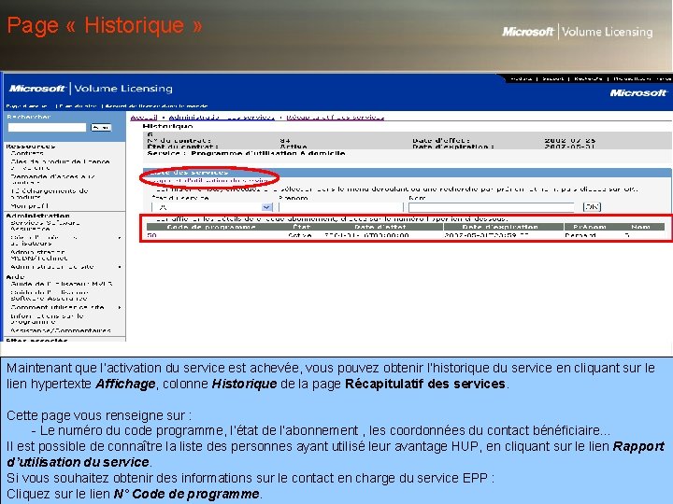The image size is (673, 504).
Task: Click the Microsoft Volume Licensing site logo
Action: pyautogui.click(x=91, y=89)
